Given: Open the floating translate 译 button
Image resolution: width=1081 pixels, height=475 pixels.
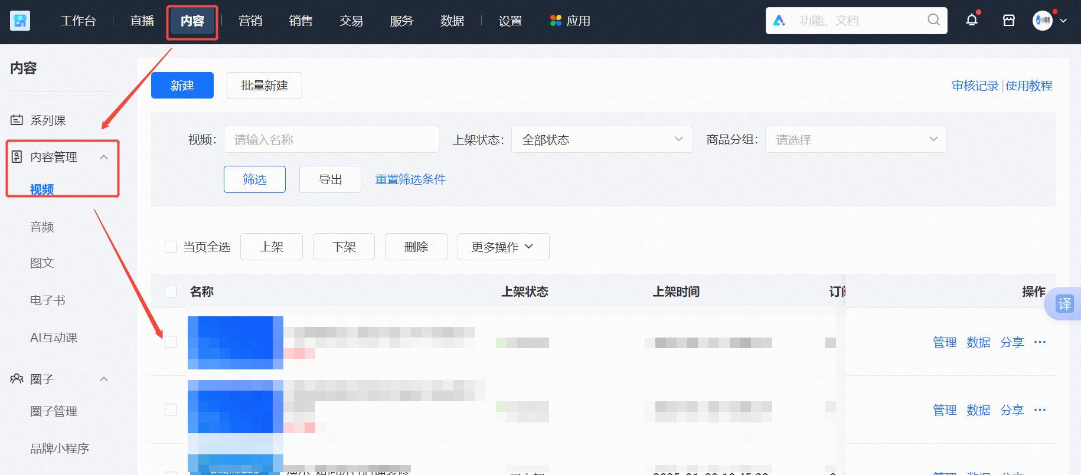Looking at the screenshot, I should tap(1064, 304).
